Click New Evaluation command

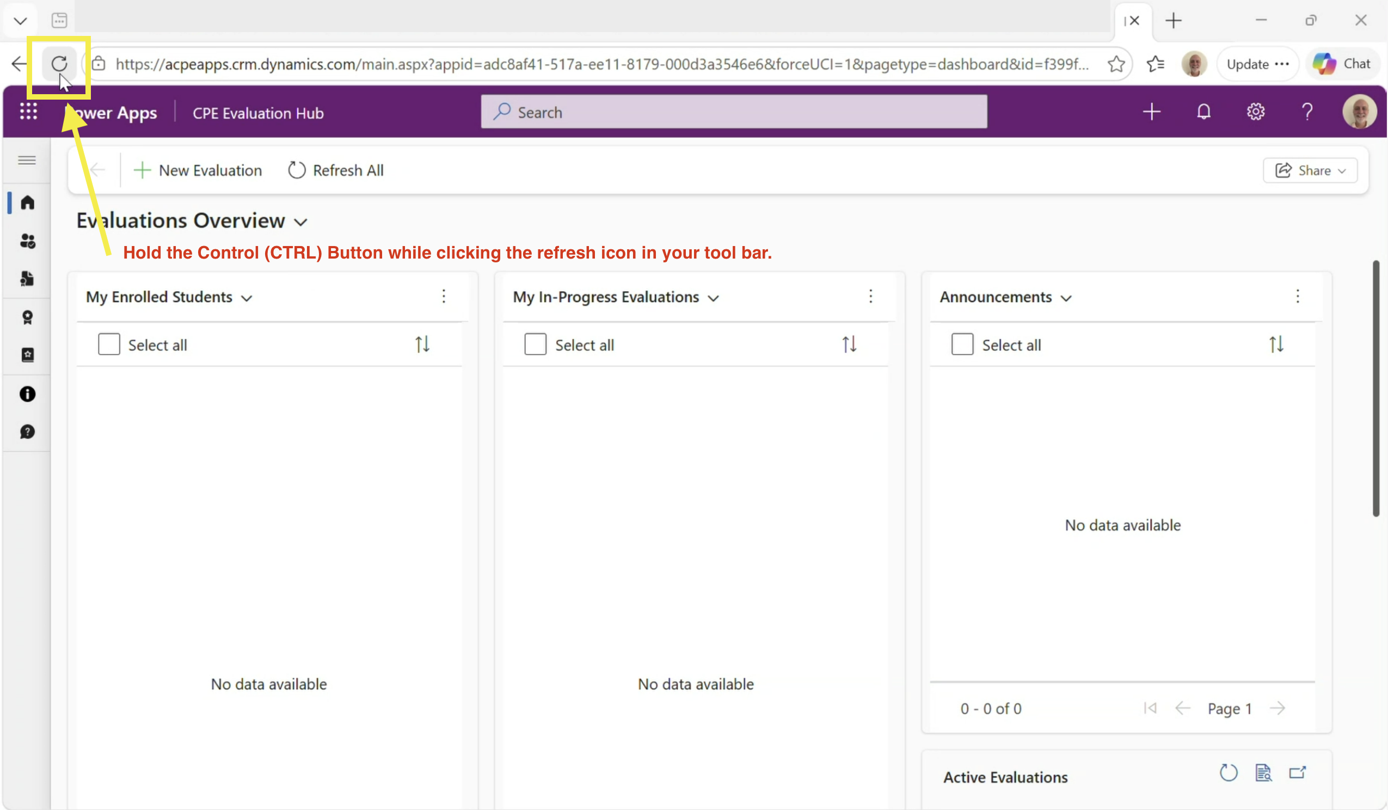point(198,170)
